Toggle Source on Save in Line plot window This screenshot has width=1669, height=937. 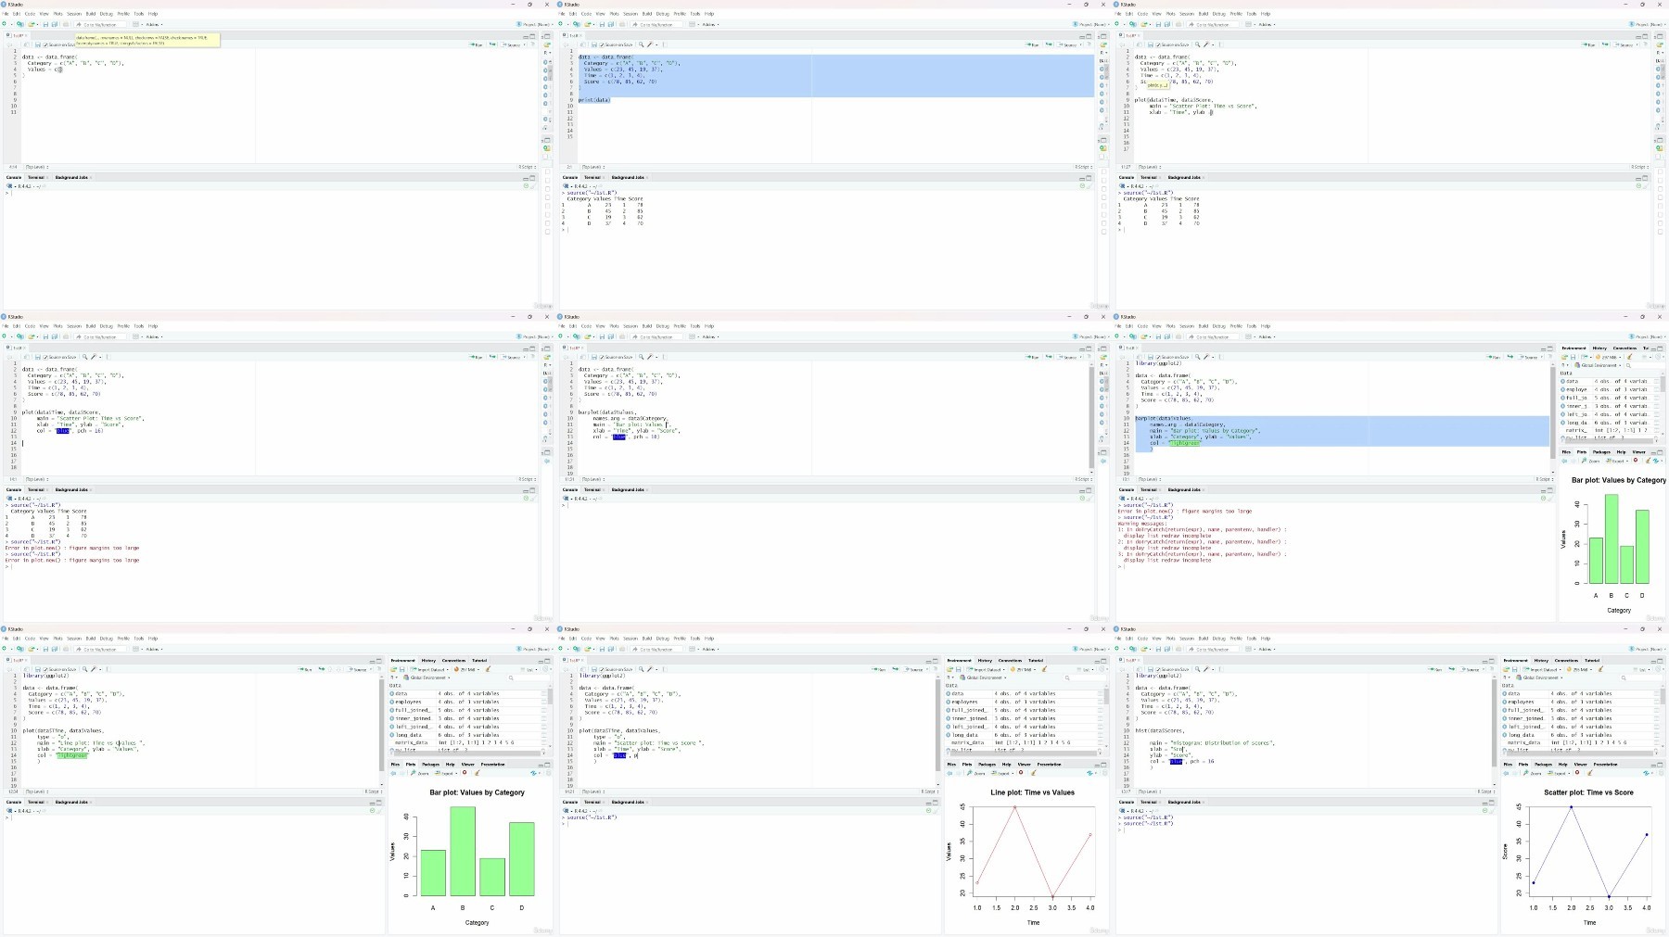coord(602,669)
